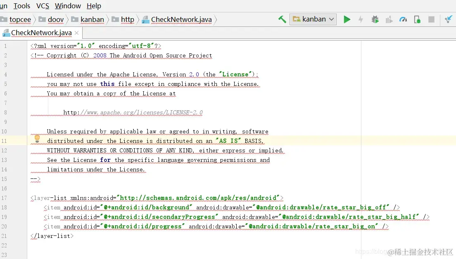
Task: Click line number 17 in gutter
Action: tap(4, 198)
